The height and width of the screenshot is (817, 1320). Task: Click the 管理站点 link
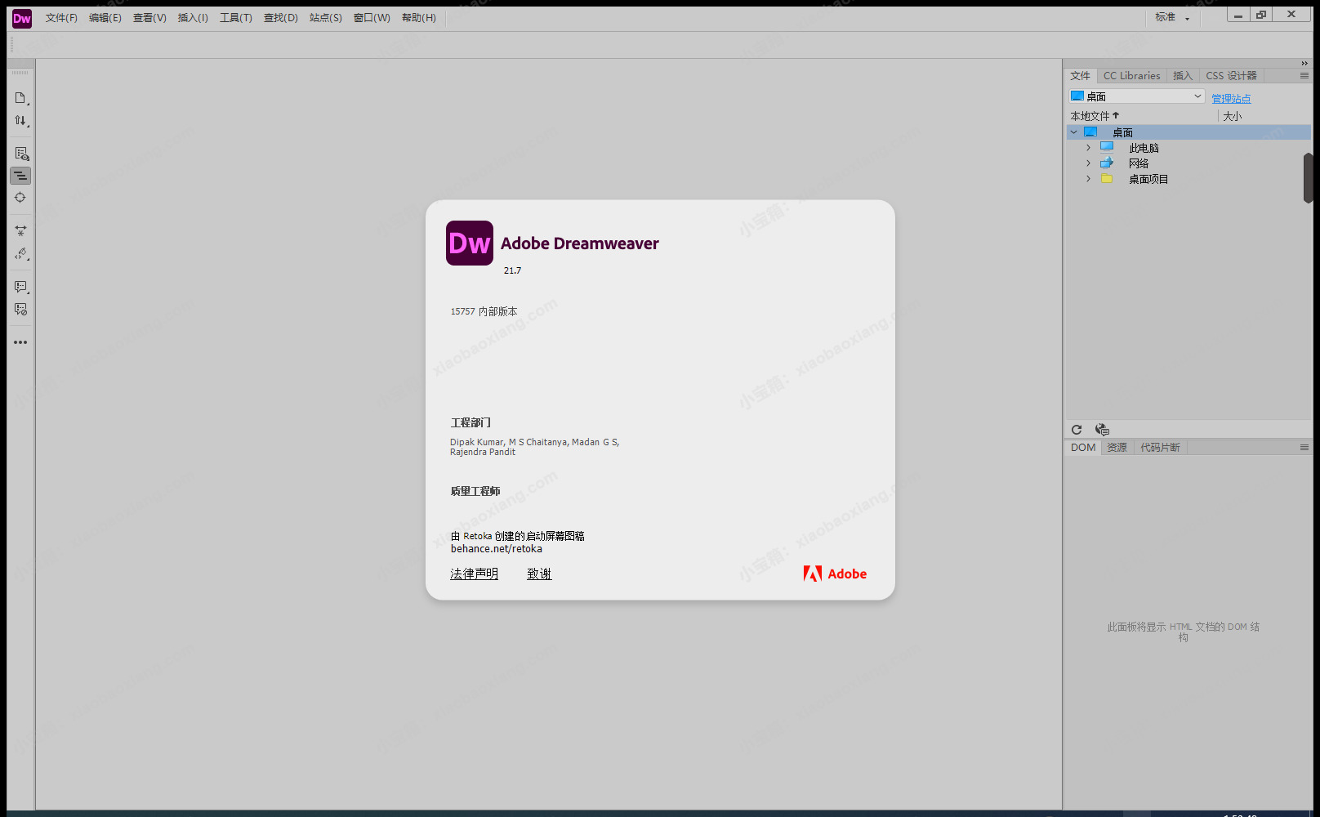click(1231, 99)
